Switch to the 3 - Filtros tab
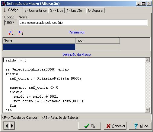The width and height of the screenshot is (153, 132). [x=56, y=11]
